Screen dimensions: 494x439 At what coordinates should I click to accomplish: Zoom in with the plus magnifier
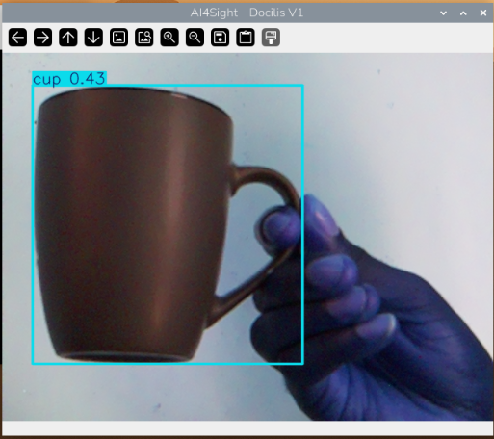(x=169, y=38)
